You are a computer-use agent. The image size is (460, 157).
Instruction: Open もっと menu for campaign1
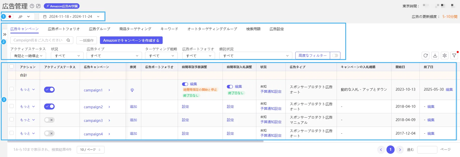click(27, 89)
